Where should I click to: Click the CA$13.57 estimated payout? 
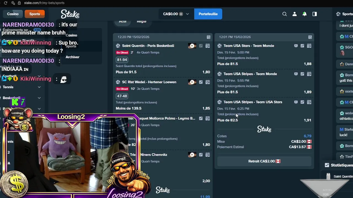point(297,147)
